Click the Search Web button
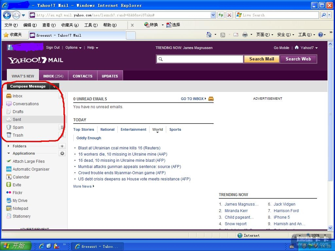335x251 pixels. tap(298, 59)
